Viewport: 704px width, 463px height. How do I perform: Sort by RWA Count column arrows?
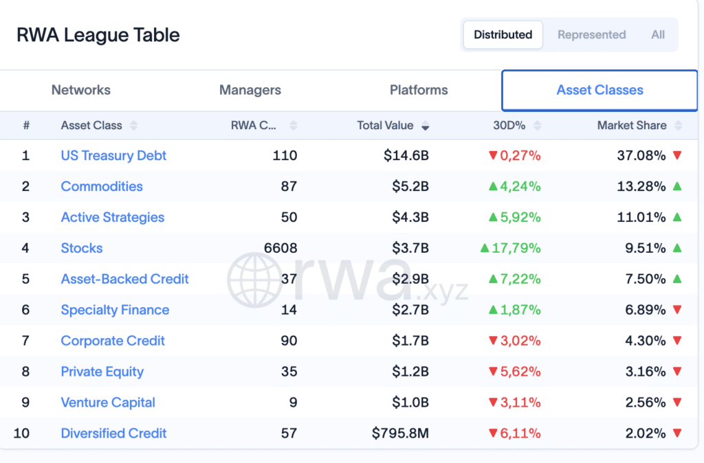[294, 125]
